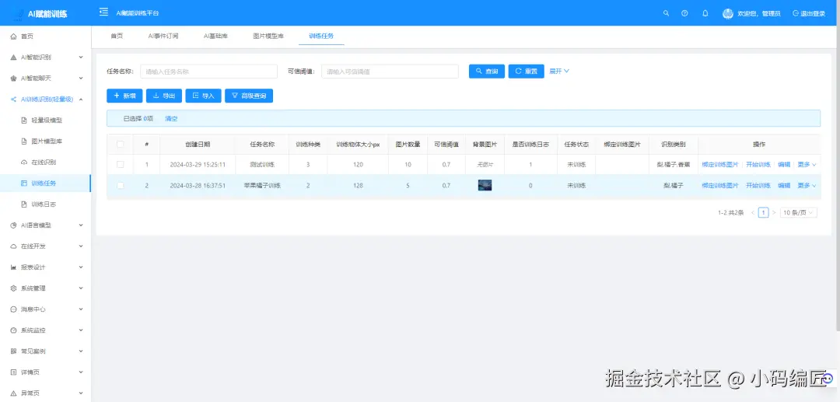840x402 pixels.
Task: Check the checkbox for row 测试训练
Action: tap(120, 165)
